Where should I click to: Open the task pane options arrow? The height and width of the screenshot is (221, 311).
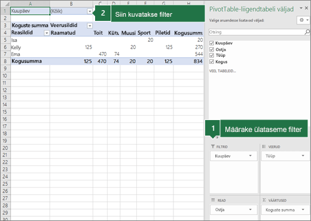[x=301, y=8]
